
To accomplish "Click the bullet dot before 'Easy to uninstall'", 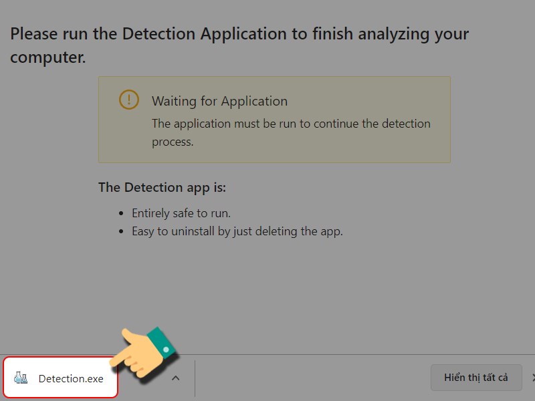I will tap(121, 232).
